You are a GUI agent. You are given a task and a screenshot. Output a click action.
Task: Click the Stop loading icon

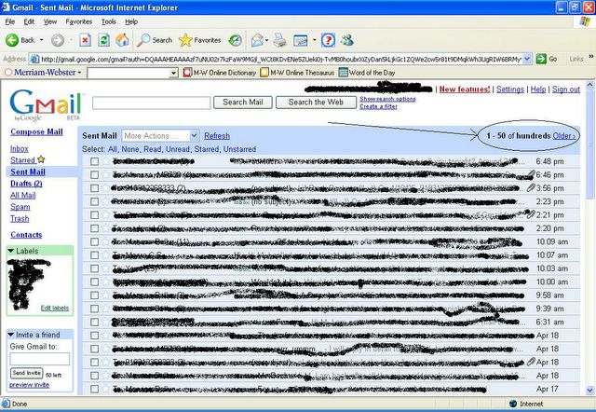[x=85, y=40]
